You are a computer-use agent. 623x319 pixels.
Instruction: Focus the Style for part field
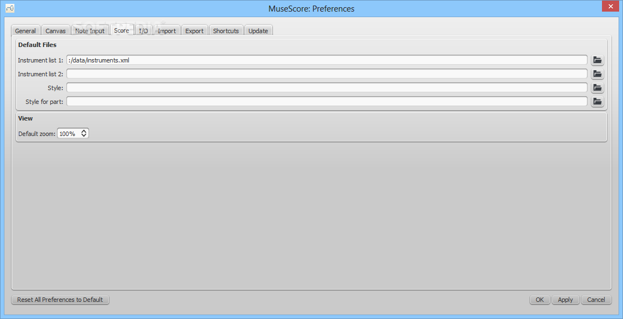point(326,102)
